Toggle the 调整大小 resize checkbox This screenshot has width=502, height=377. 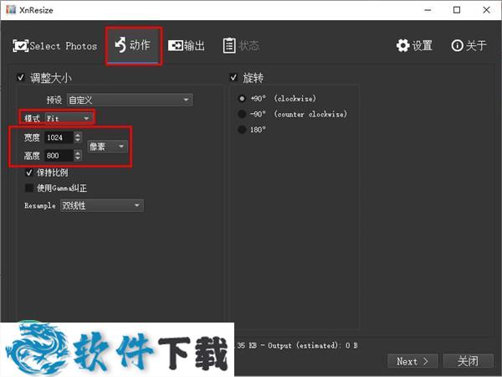(x=21, y=78)
